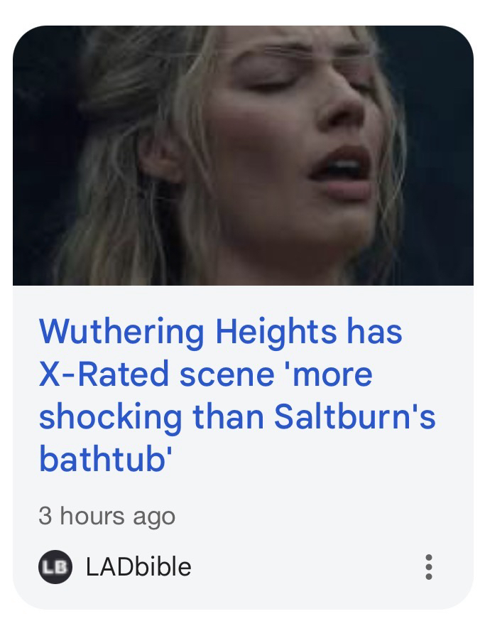Open the three-dot more options menu
Screen dimensions: 485x631
pos(429,566)
